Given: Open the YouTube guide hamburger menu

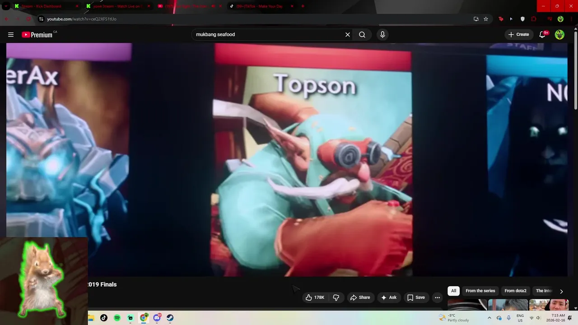Looking at the screenshot, I should (11, 35).
